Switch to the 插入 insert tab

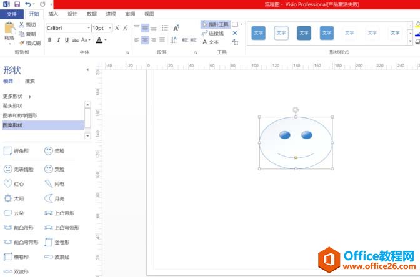coord(53,14)
